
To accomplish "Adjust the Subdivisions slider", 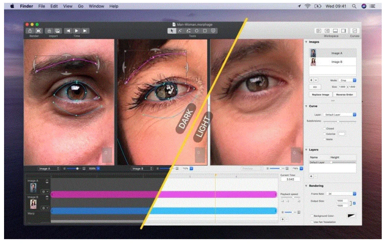I will click(x=339, y=121).
